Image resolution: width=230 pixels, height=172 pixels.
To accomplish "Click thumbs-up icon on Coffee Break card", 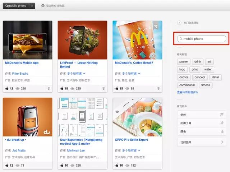I will (x=116, y=88).
